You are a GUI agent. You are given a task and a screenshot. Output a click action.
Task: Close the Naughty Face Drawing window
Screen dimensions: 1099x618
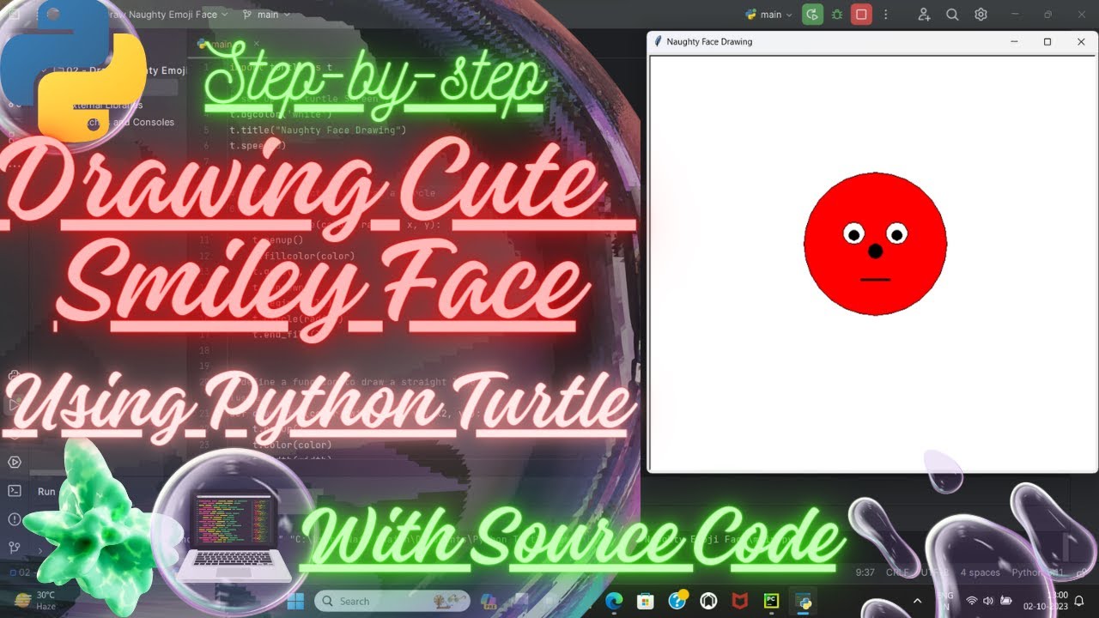pyautogui.click(x=1081, y=41)
